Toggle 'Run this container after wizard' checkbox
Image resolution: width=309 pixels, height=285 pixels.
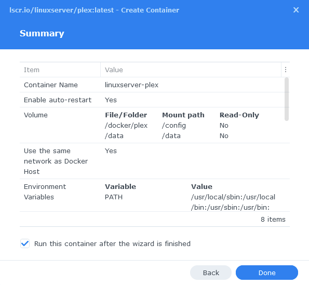(25, 243)
